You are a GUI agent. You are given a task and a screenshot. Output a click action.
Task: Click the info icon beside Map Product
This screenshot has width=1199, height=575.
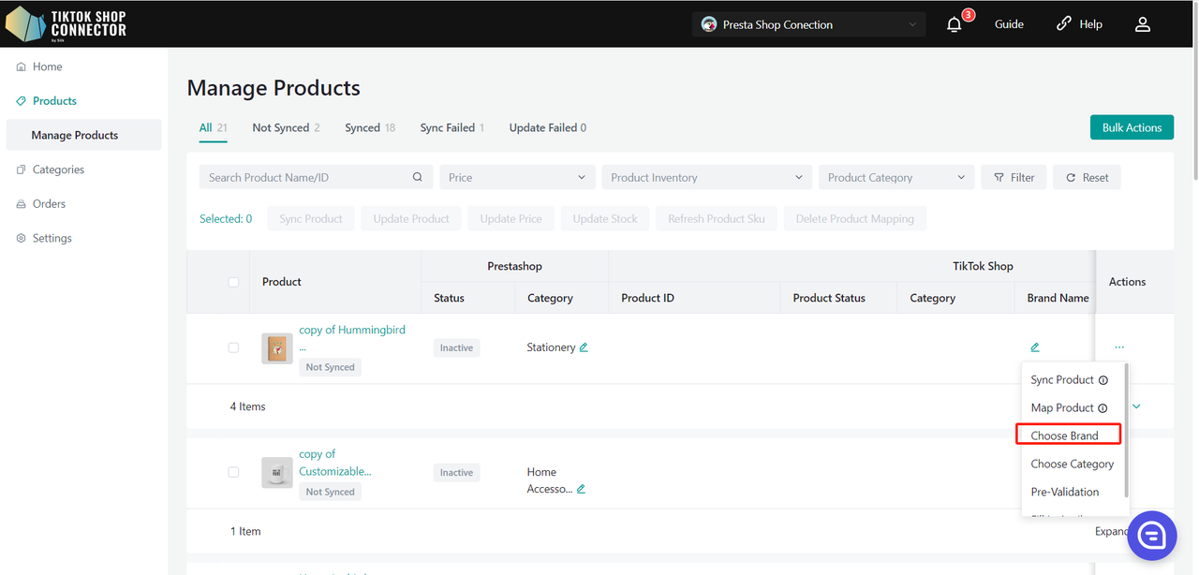[1103, 408]
